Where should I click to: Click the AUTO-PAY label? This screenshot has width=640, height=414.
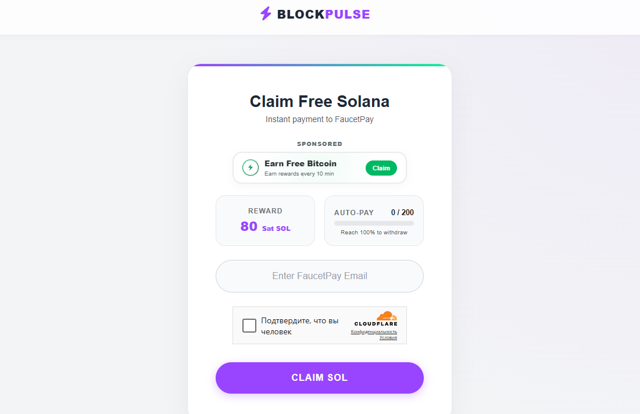coord(353,213)
